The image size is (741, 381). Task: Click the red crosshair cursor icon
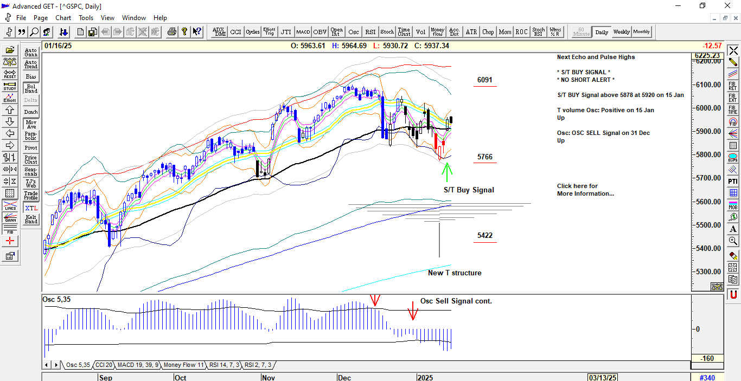[x=10, y=241]
